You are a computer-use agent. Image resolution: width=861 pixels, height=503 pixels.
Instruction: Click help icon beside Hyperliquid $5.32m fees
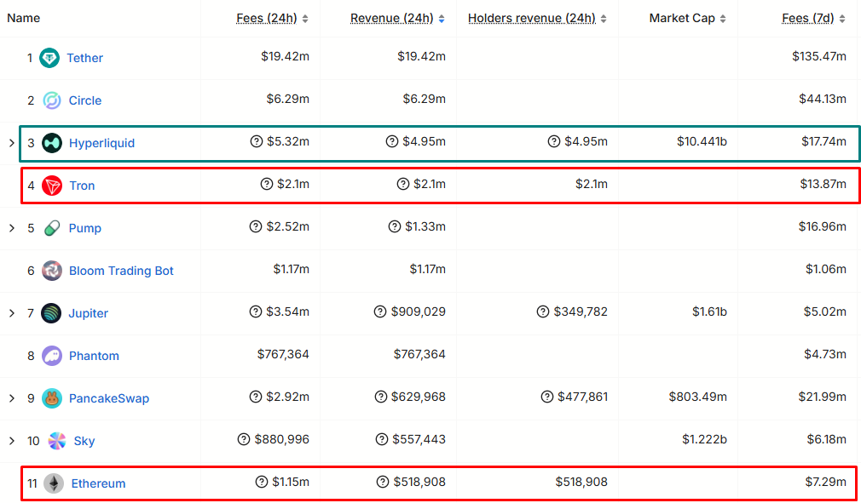256,142
